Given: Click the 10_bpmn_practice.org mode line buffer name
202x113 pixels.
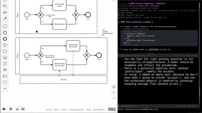Looking at the screenshot, I should coord(134,56).
